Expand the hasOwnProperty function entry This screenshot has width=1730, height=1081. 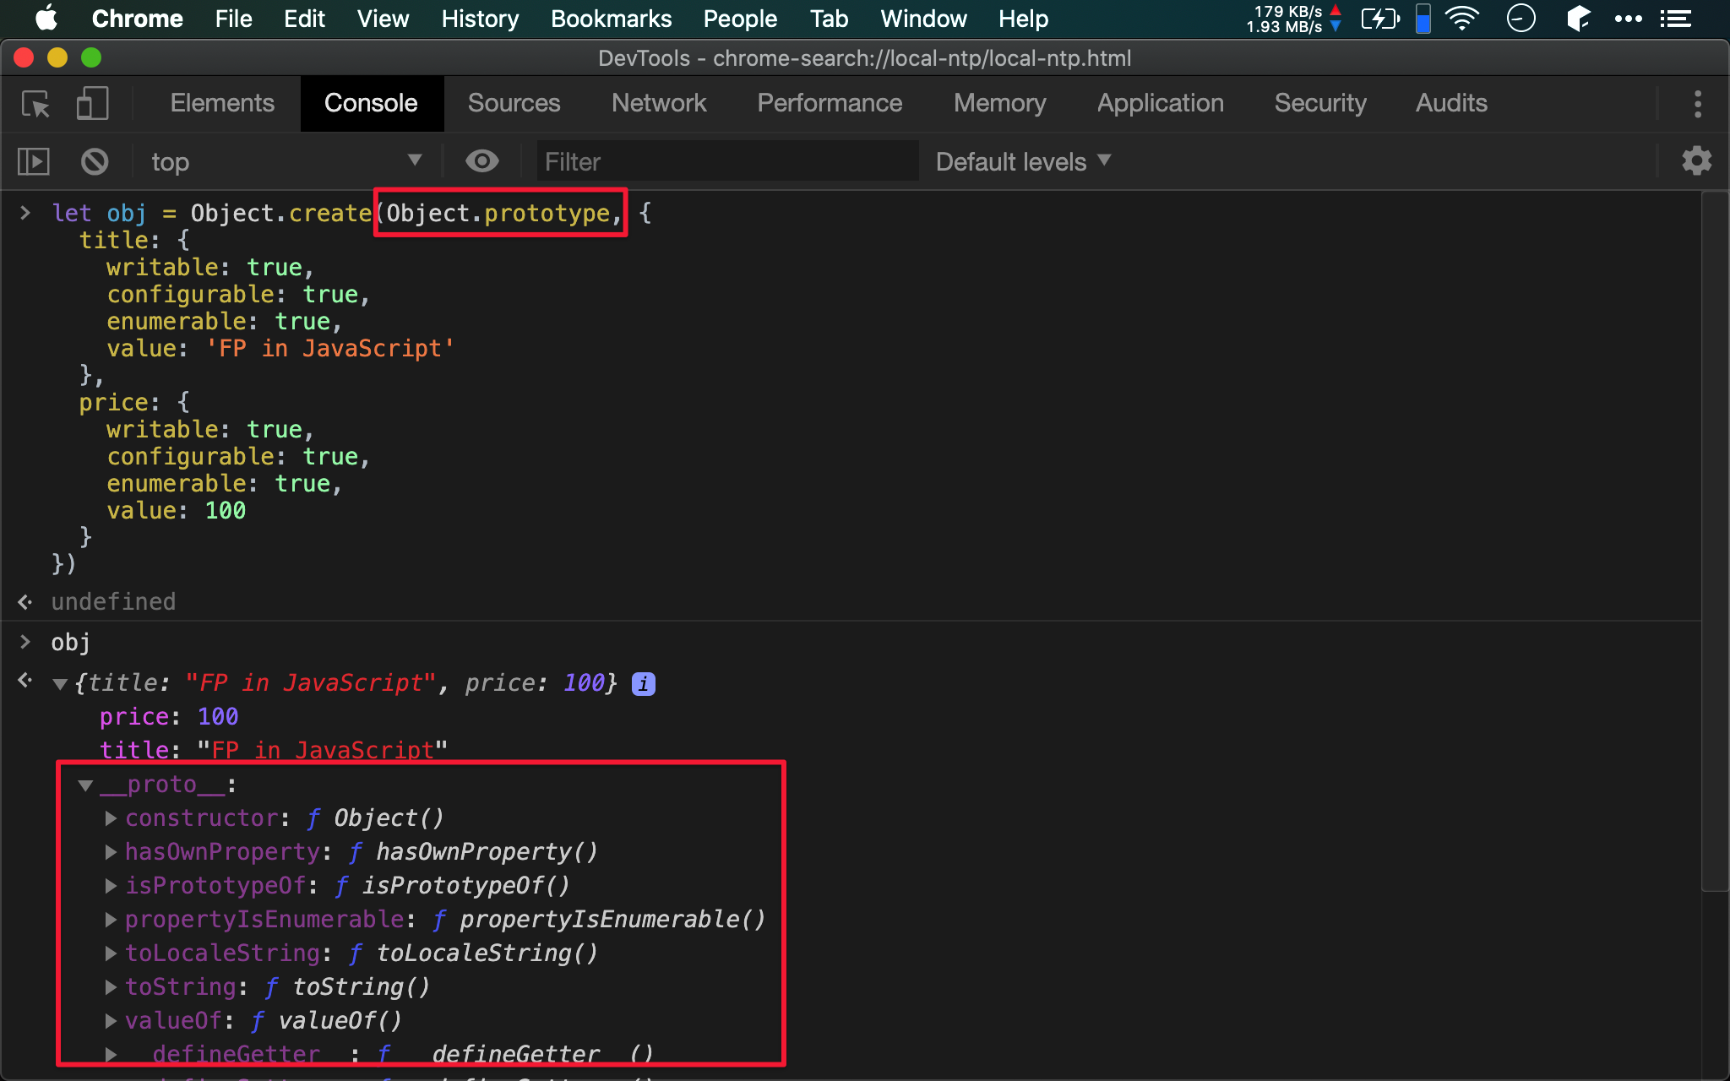pyautogui.click(x=111, y=852)
